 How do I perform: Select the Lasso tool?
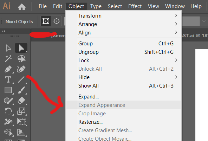pos(21,59)
